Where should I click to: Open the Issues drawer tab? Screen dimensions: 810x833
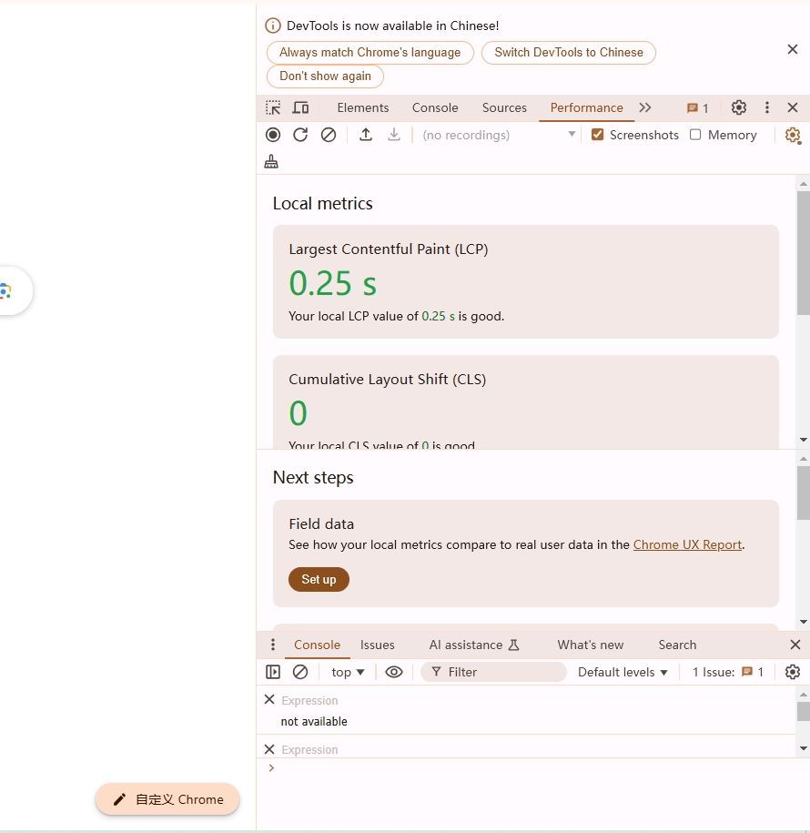point(377,645)
